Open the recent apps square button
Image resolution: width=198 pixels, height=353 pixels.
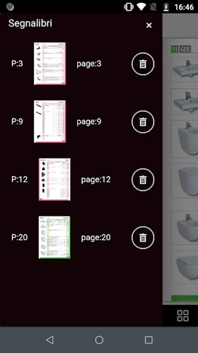[149, 340]
